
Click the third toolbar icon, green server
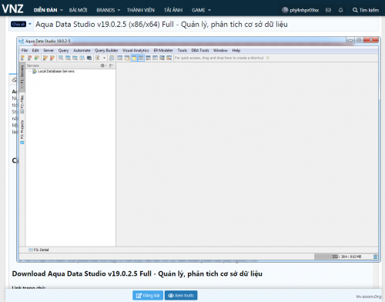pyautogui.click(x=37, y=58)
